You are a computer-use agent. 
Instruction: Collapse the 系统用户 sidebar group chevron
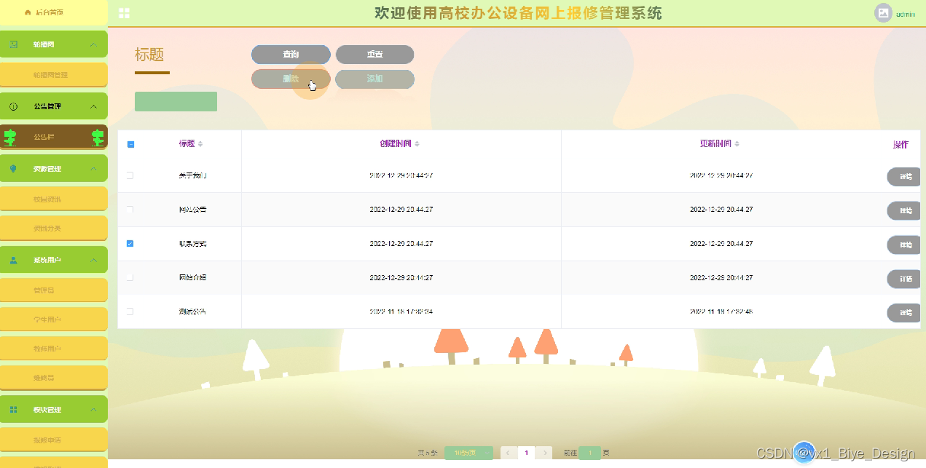tap(93, 260)
